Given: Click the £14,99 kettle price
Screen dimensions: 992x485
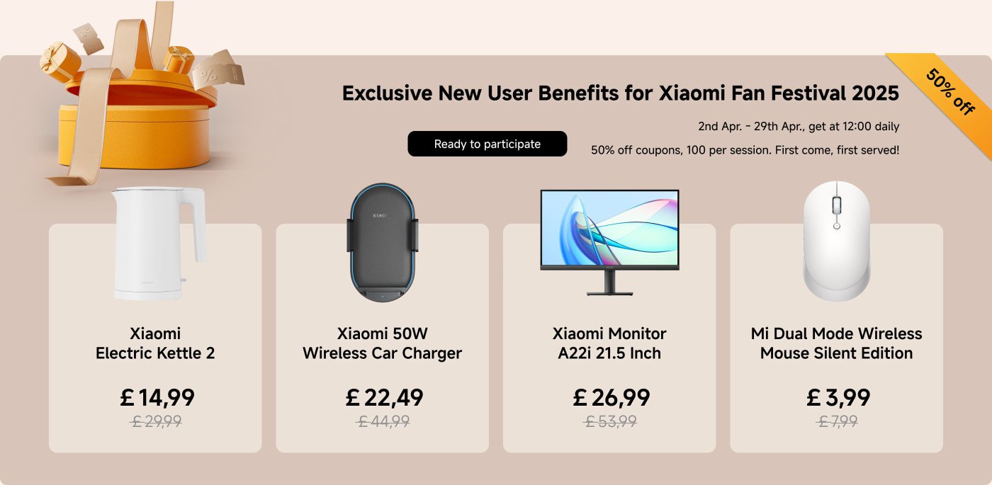Looking at the screenshot, I should tap(157, 398).
